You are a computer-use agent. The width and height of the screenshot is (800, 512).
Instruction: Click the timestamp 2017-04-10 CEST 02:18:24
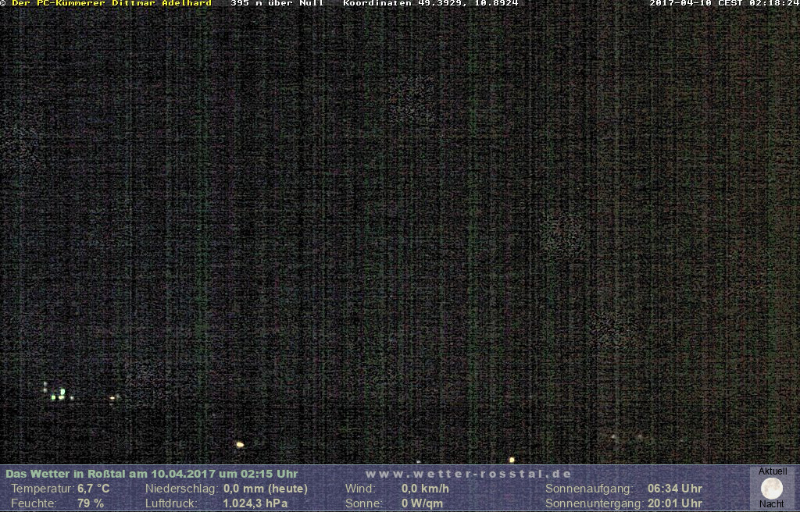723,4
